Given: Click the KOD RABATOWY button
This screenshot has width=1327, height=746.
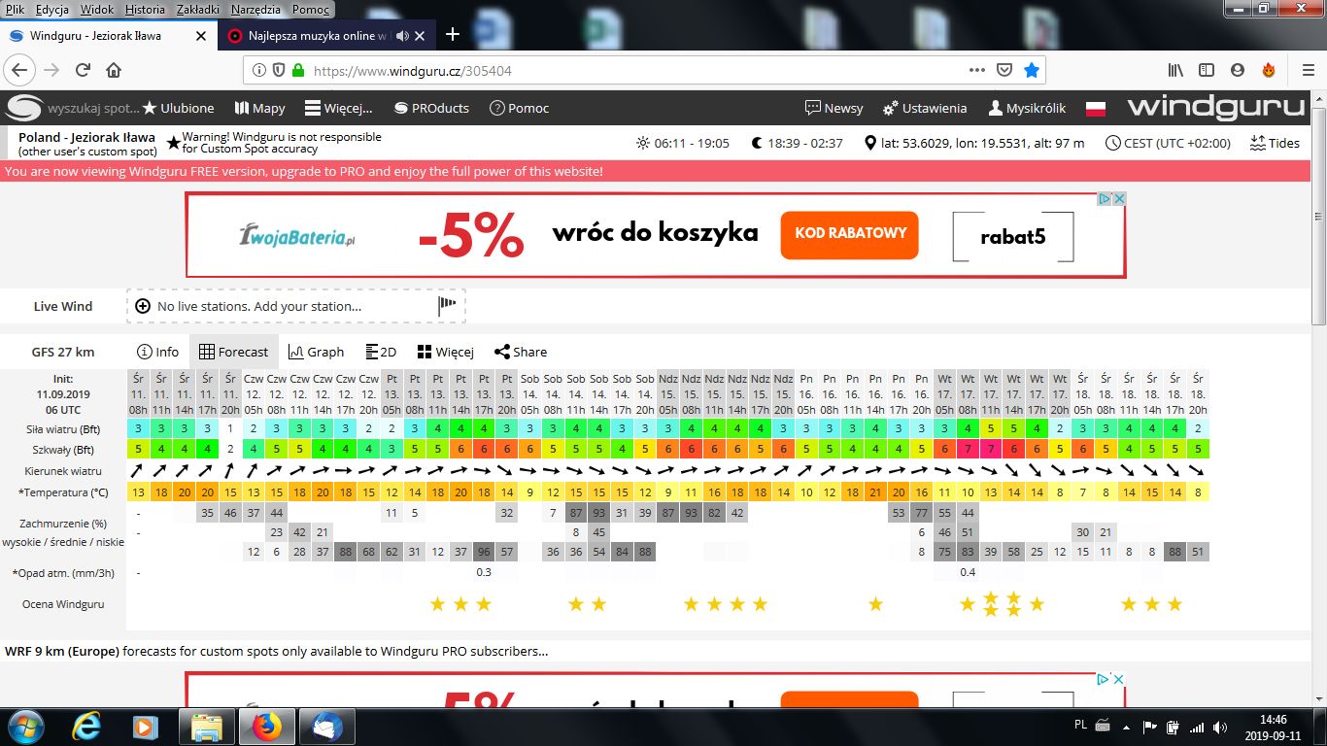Looking at the screenshot, I should (849, 234).
